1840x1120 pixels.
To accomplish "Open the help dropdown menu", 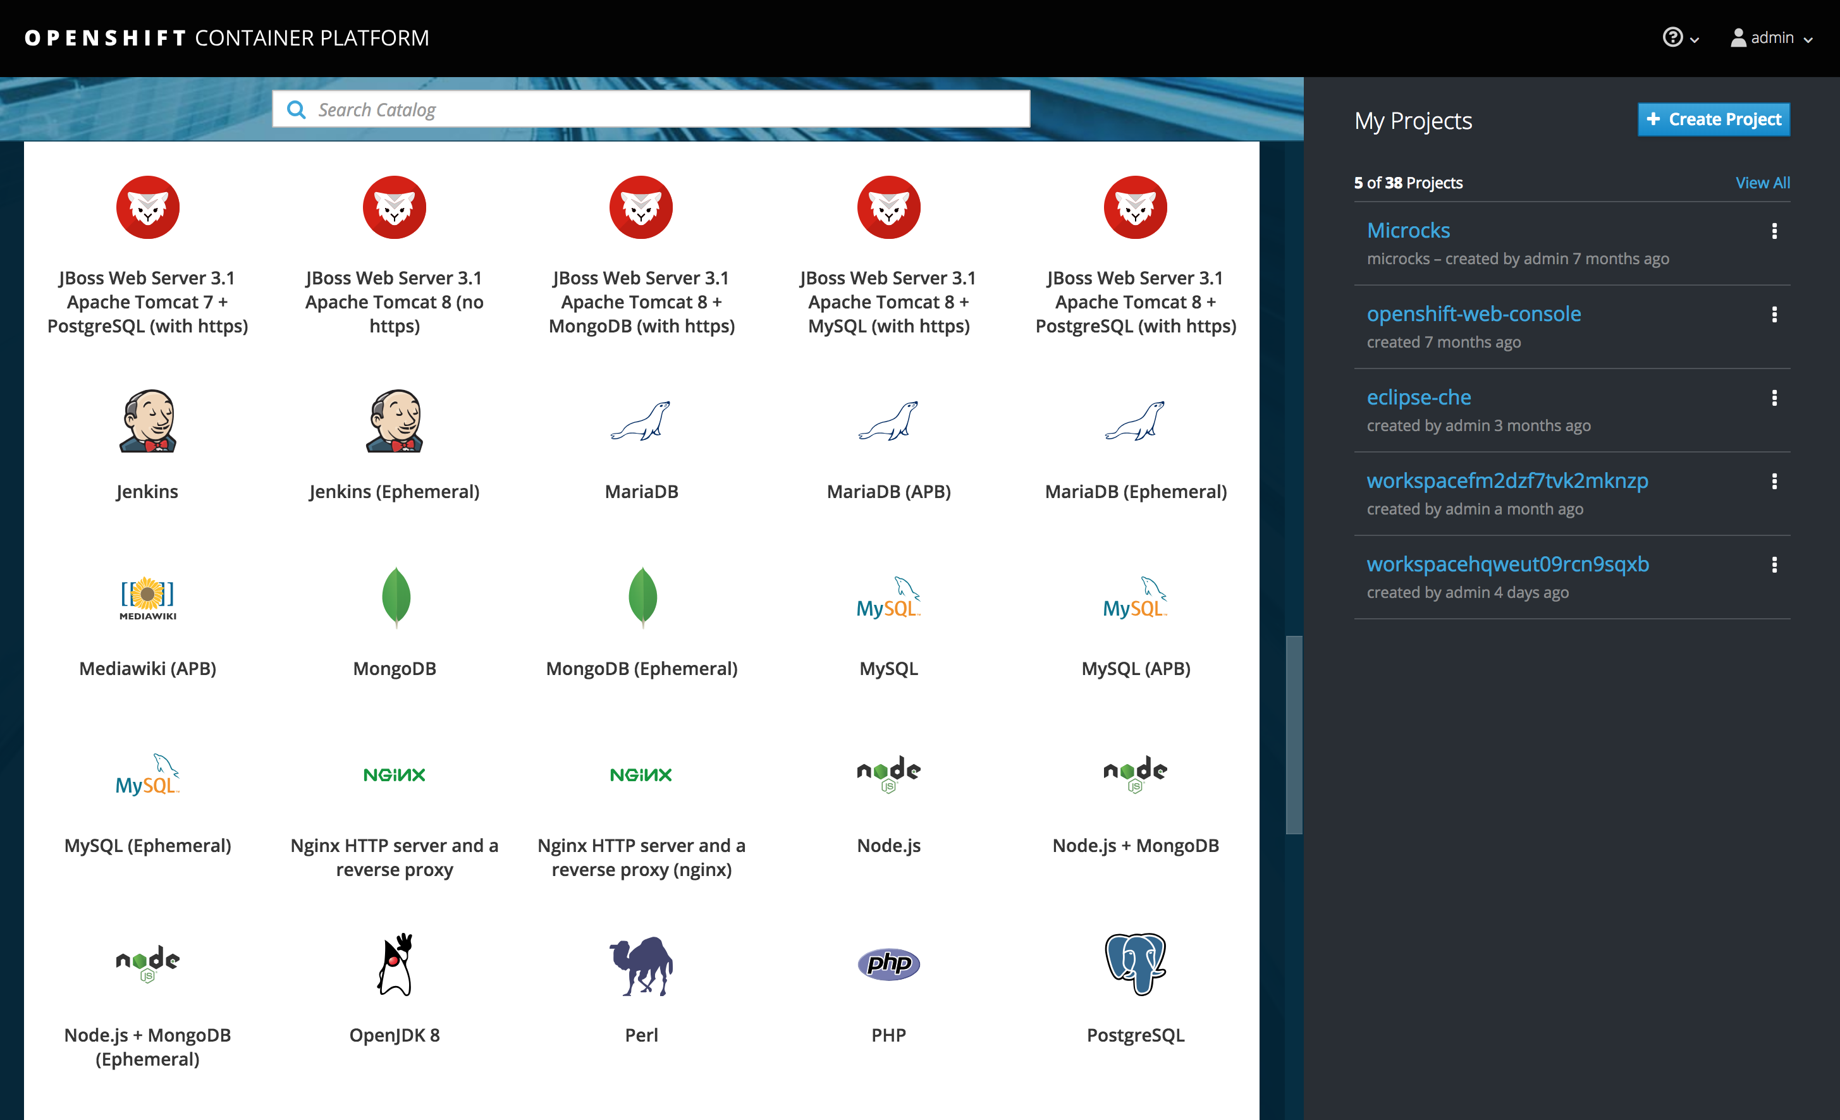I will [1680, 37].
